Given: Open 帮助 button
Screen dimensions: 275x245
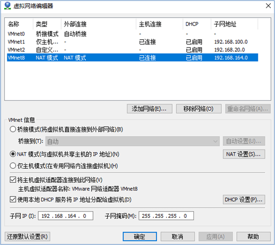Looking at the screenshot, I should click(254, 237).
